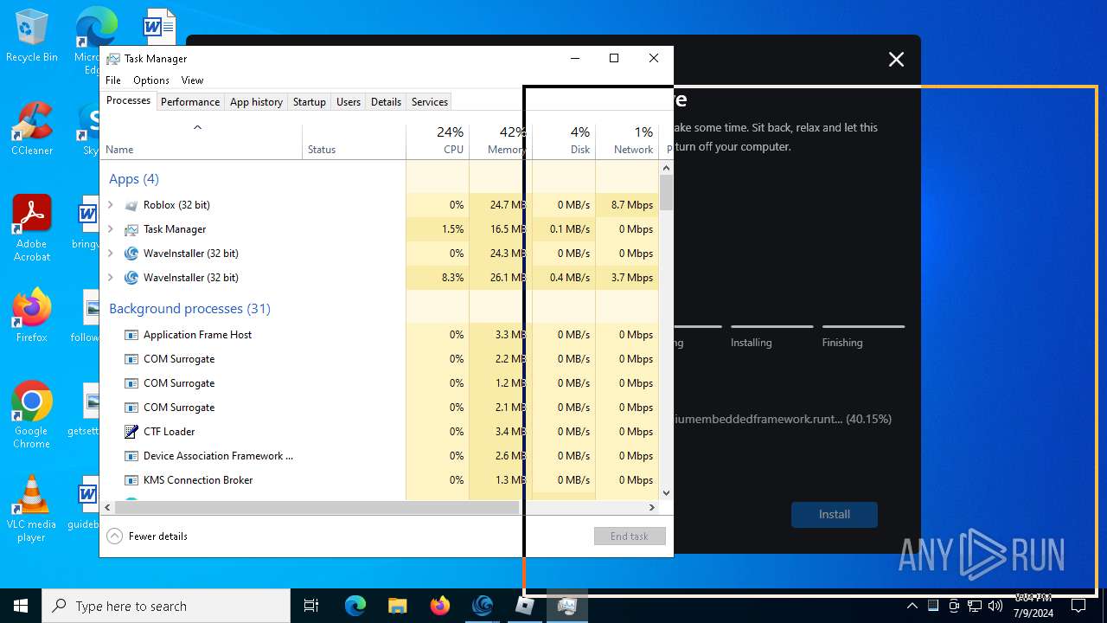Expand Roblox (32 bit) process row
The image size is (1107, 623).
[x=111, y=205]
